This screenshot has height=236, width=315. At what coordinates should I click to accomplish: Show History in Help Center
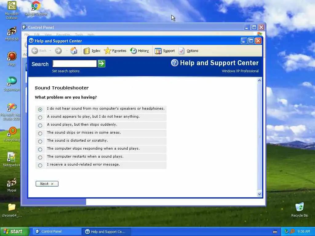click(x=139, y=51)
